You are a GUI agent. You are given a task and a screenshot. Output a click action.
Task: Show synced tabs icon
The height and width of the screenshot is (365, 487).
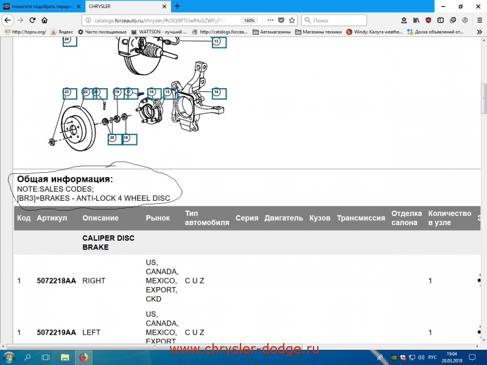point(453,21)
